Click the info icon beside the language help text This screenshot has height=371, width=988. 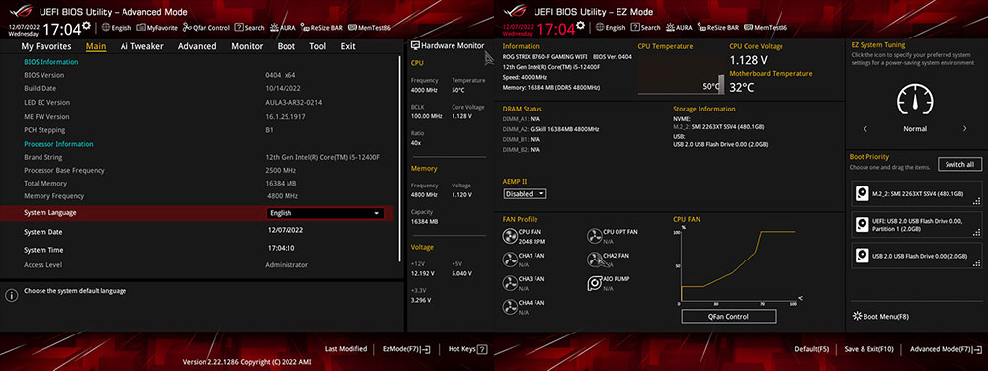point(11,295)
